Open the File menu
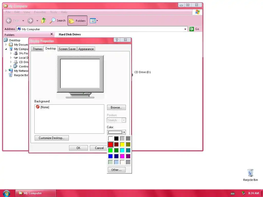The height and width of the screenshot is (197, 263). [8, 12]
